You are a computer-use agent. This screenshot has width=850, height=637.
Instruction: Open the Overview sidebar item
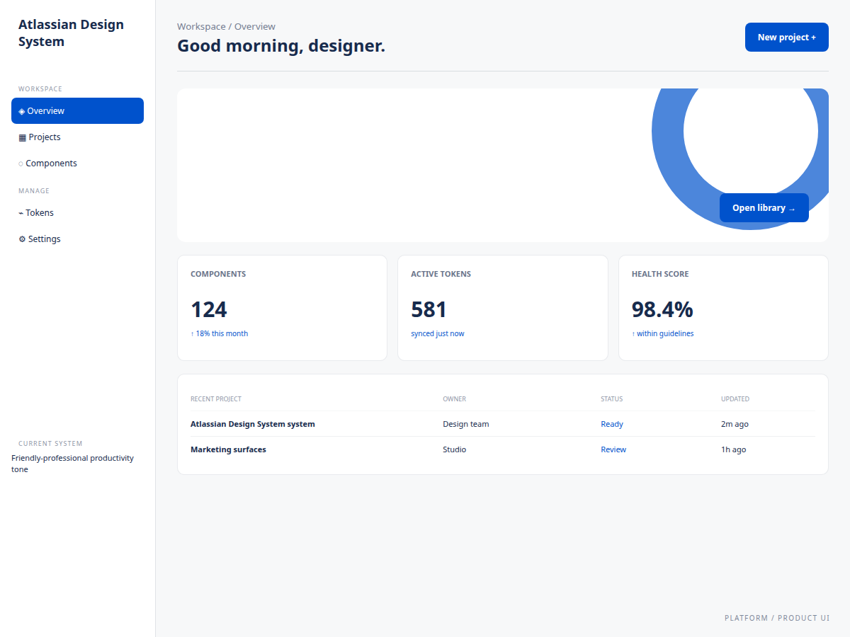pyautogui.click(x=77, y=110)
